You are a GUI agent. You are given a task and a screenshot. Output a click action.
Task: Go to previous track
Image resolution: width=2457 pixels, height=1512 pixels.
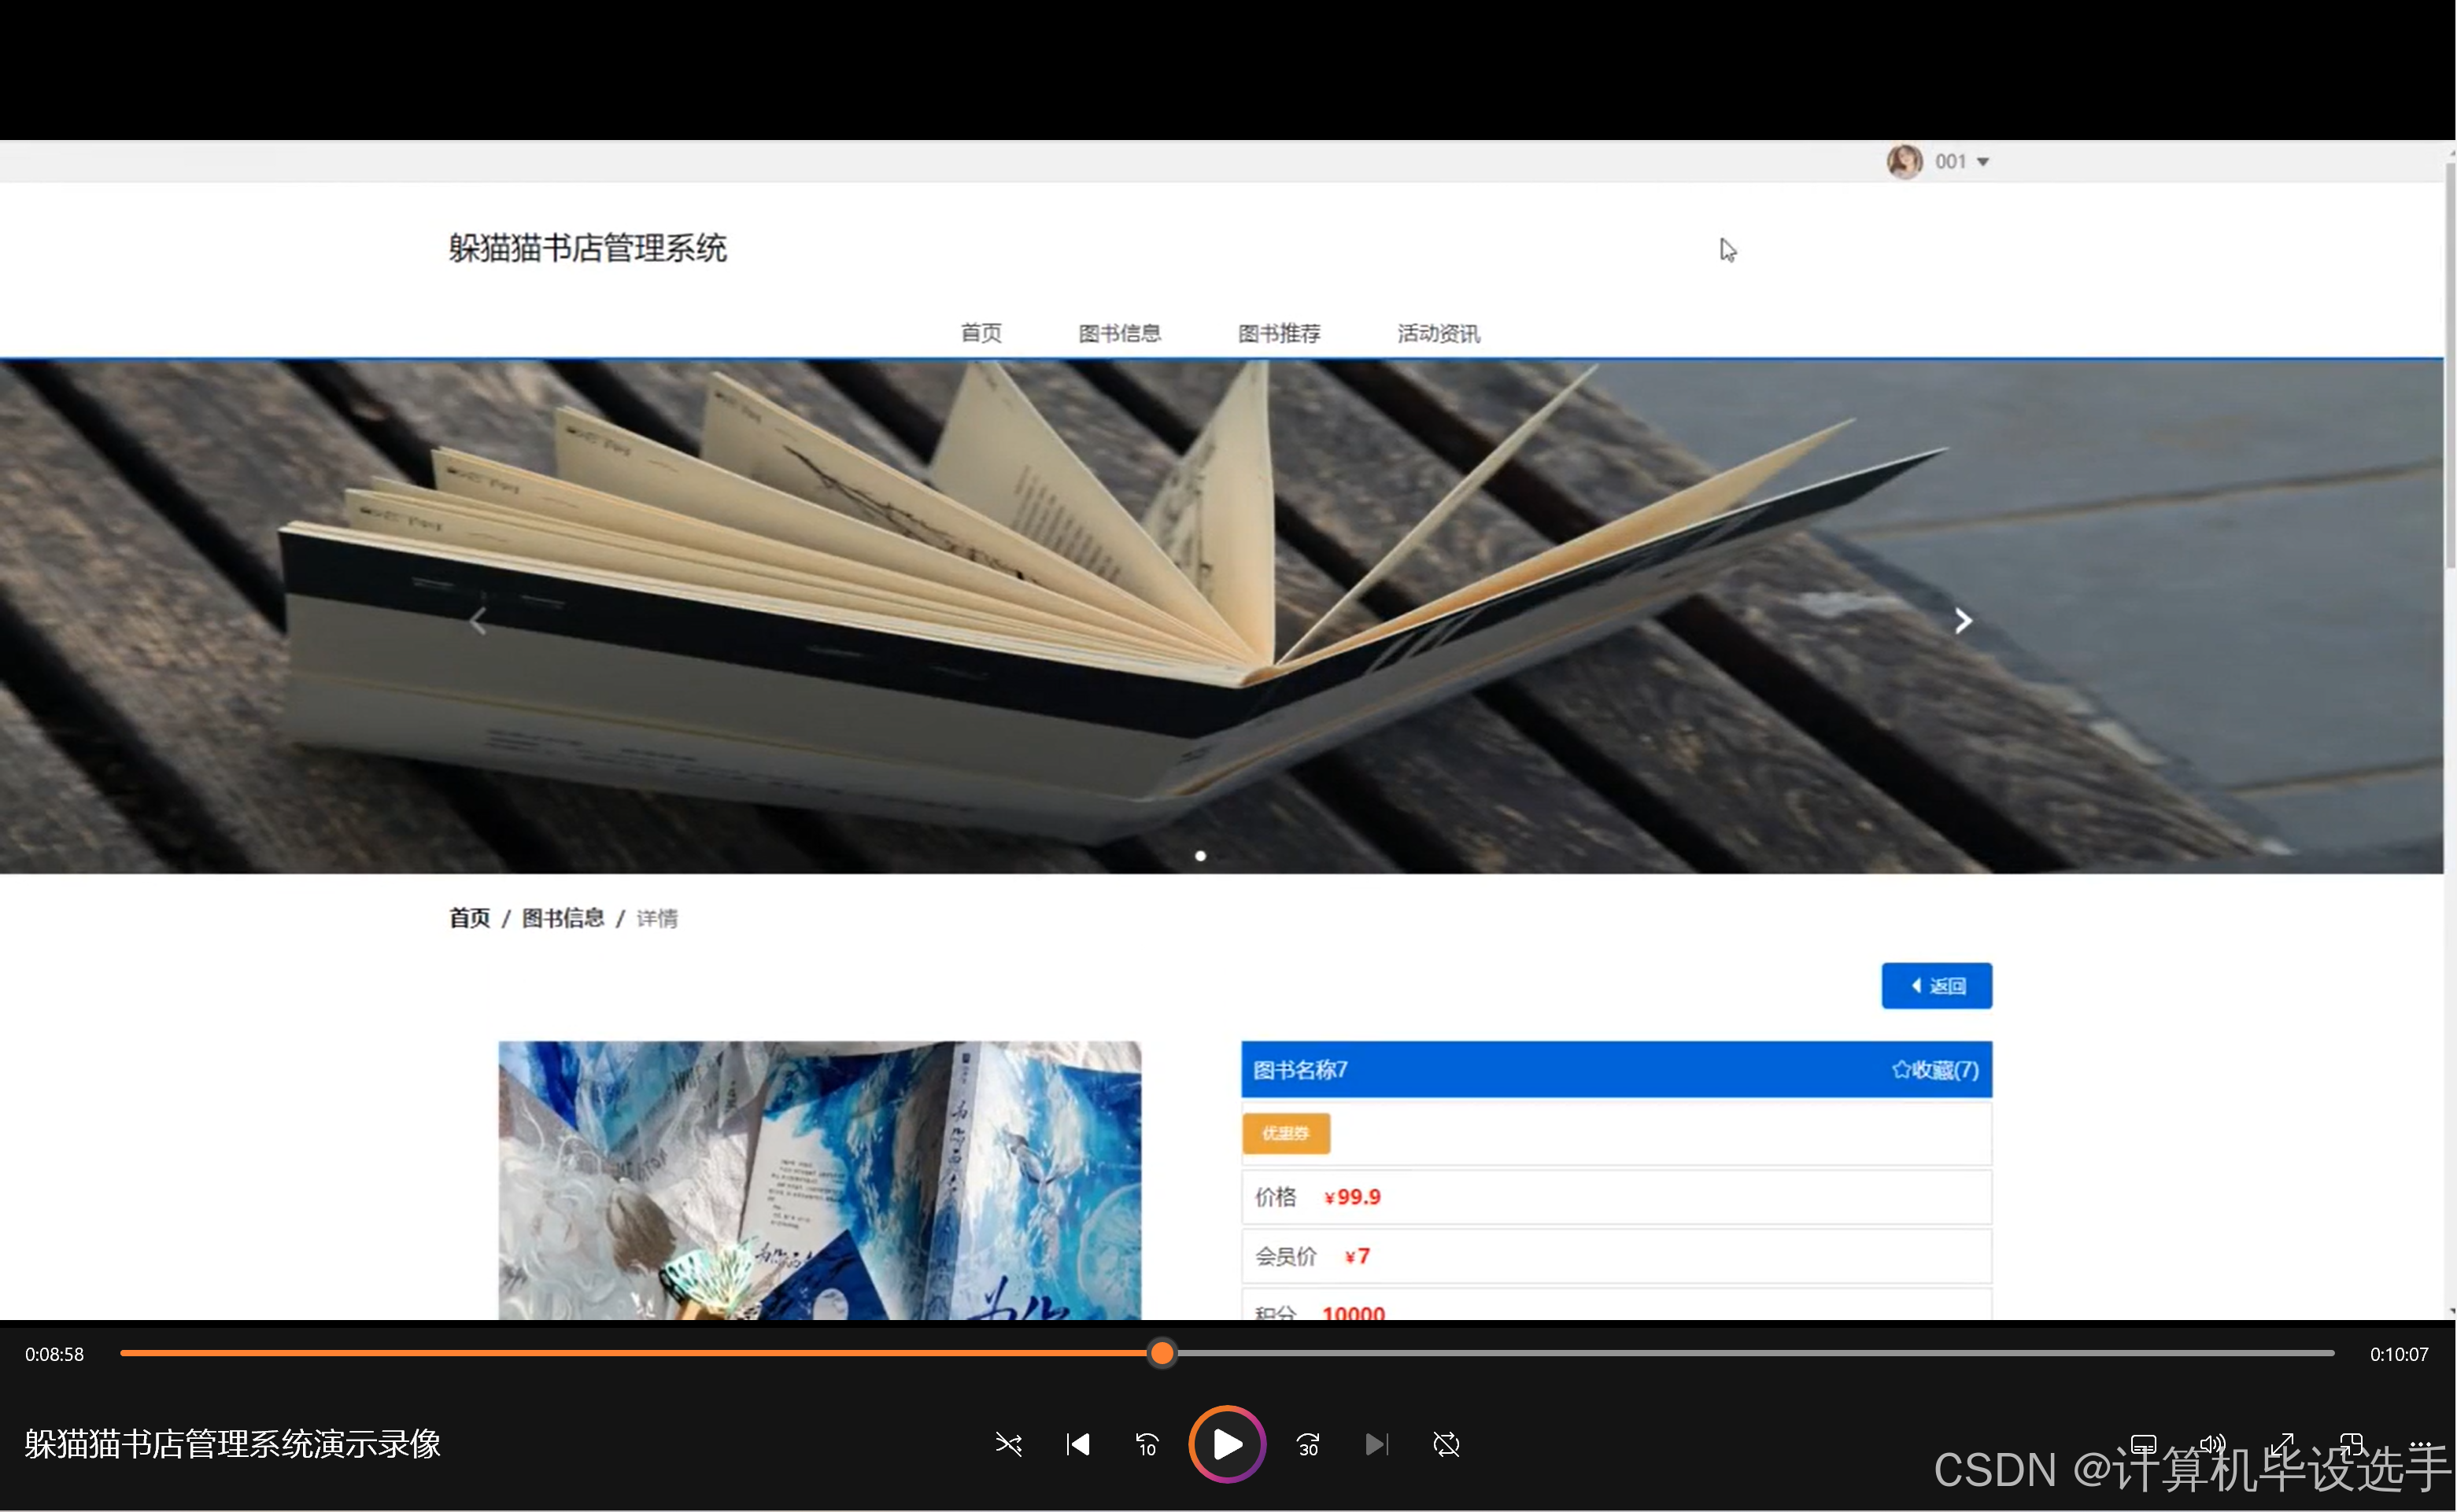point(1077,1444)
